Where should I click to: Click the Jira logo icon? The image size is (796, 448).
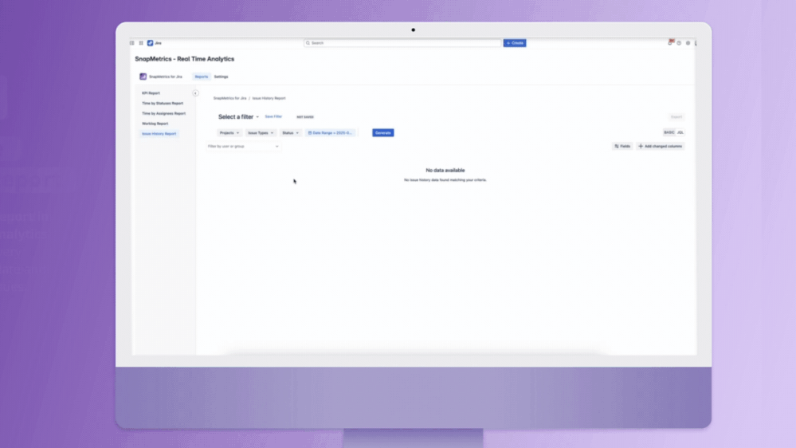[x=151, y=43]
